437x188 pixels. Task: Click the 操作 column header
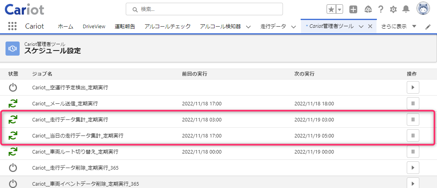click(411, 74)
